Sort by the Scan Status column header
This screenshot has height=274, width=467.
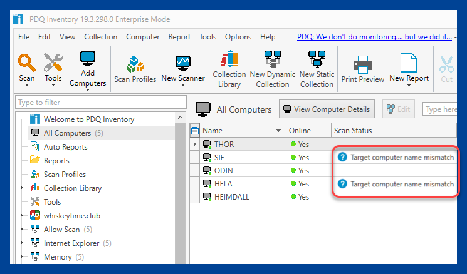(394, 131)
